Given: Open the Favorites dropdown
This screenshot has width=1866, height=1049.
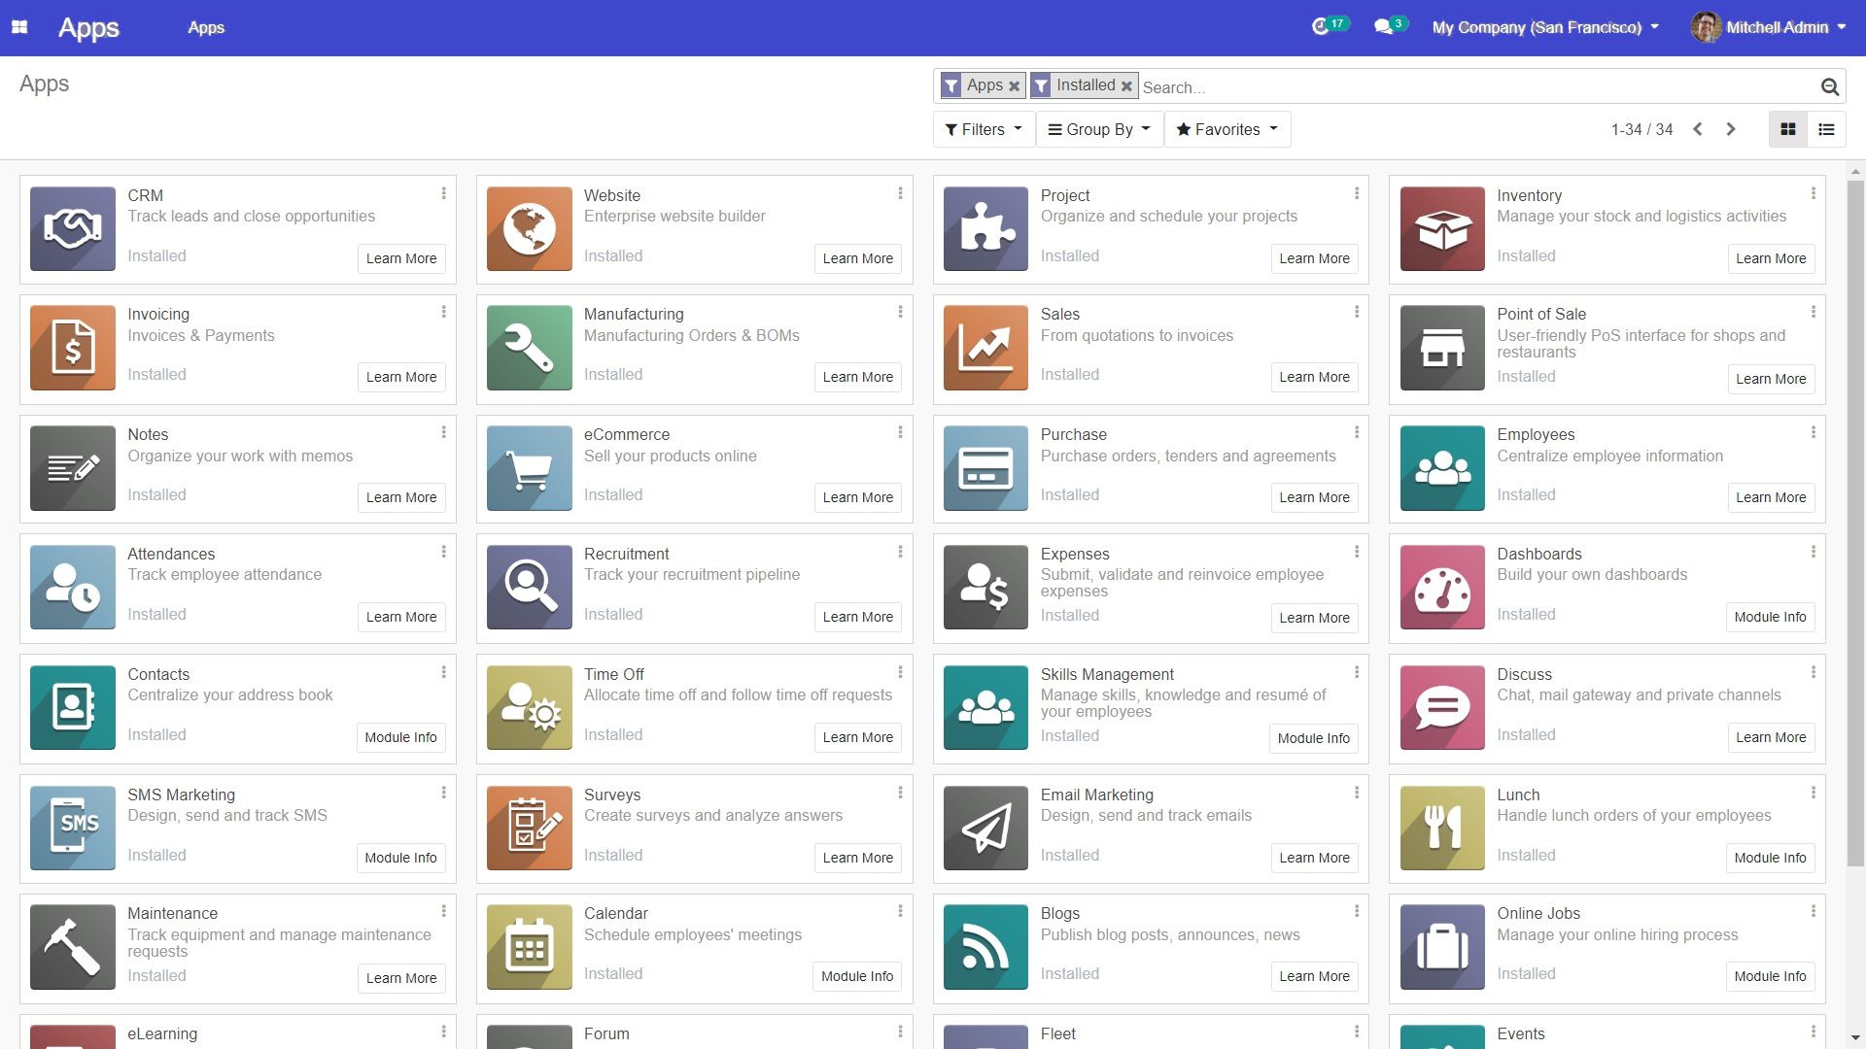Looking at the screenshot, I should point(1224,129).
